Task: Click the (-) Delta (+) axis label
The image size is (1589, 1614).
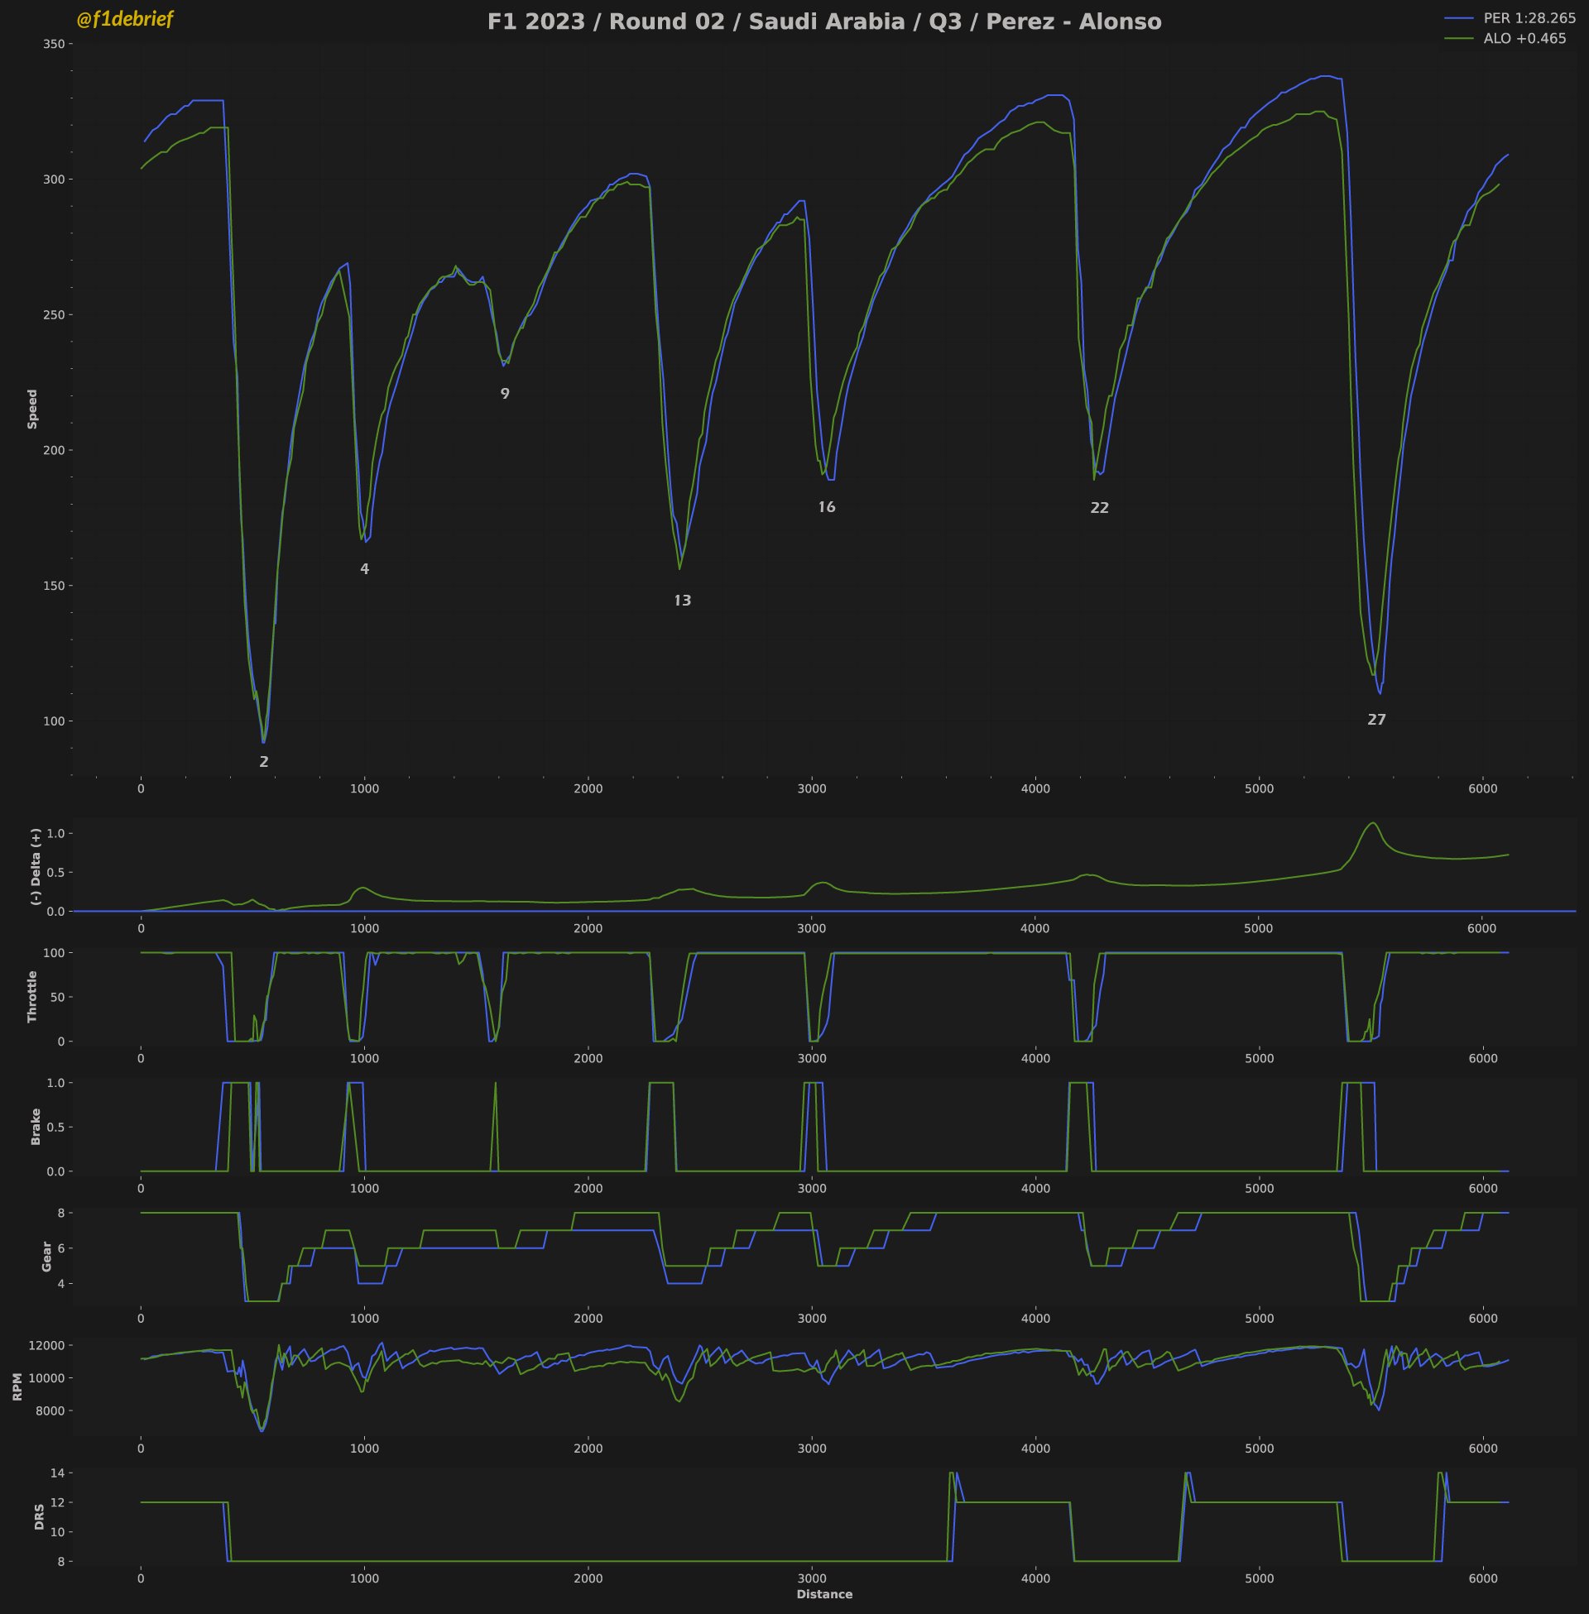Action: (35, 867)
